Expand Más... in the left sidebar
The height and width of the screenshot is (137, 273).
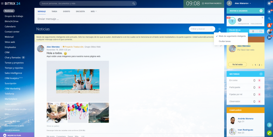[x=8, y=114]
